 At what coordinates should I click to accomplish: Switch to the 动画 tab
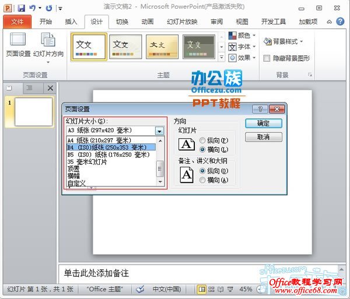tap(148, 22)
